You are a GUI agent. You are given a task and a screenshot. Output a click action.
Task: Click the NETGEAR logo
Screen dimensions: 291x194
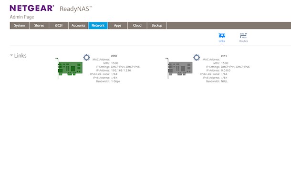31,9
